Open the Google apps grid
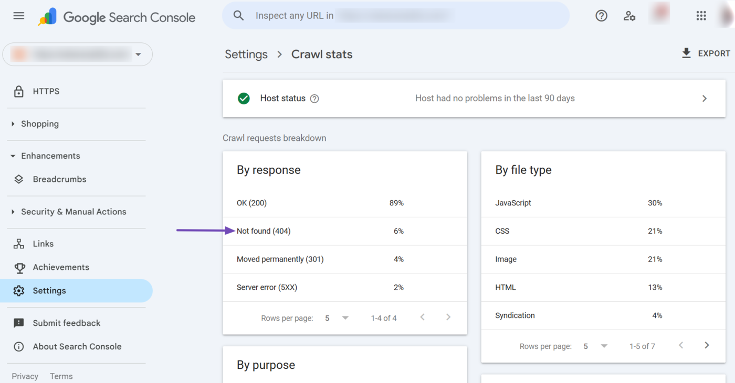The image size is (735, 383). [701, 16]
